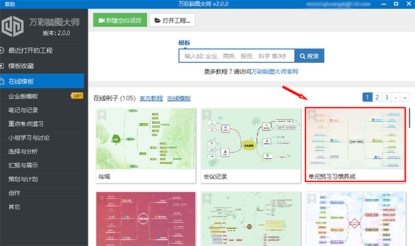The width and height of the screenshot is (415, 246).
Task: Create a new blank project (新建空白项目)
Action: point(120,20)
